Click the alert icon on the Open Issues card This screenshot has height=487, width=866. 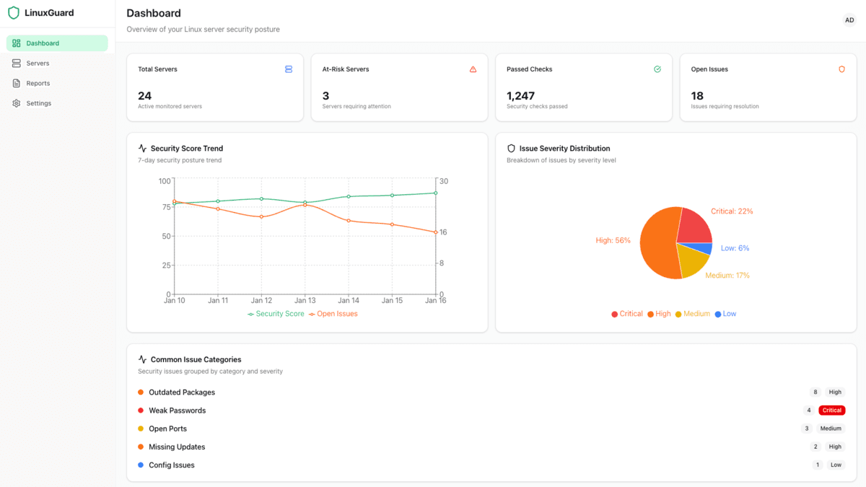click(x=841, y=69)
